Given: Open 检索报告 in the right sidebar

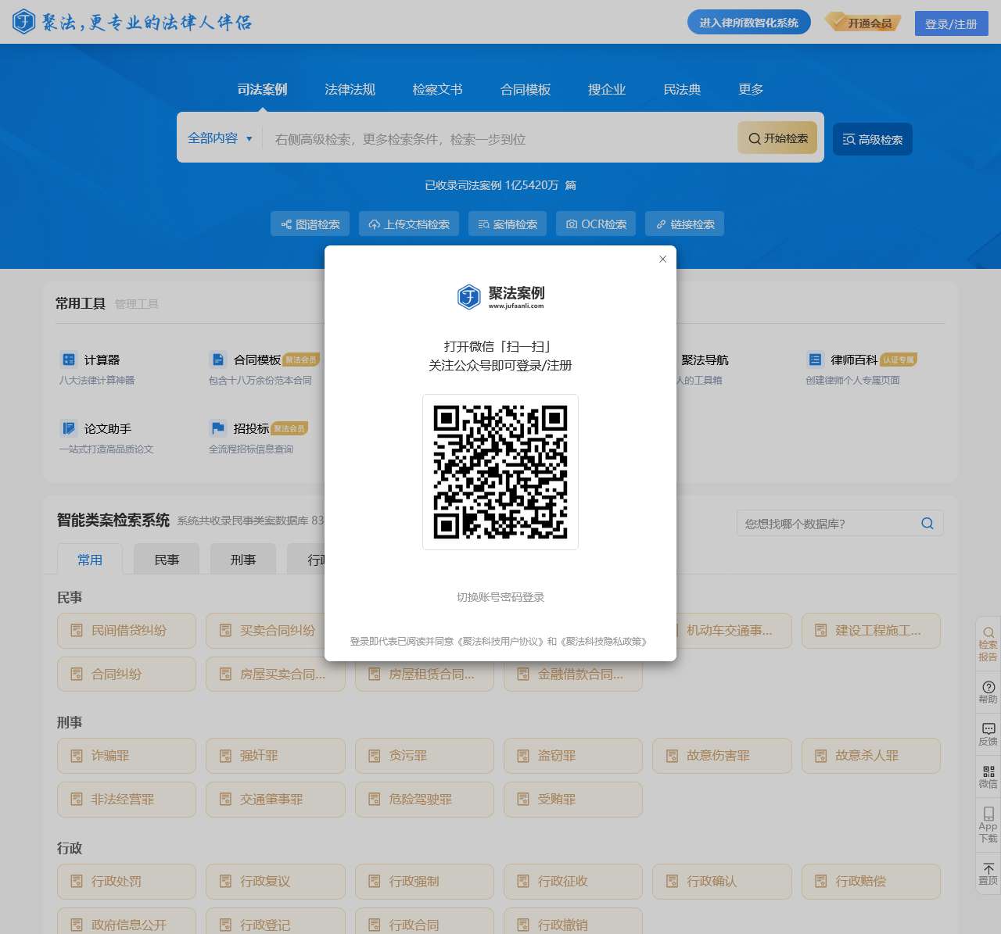Looking at the screenshot, I should pyautogui.click(x=988, y=644).
